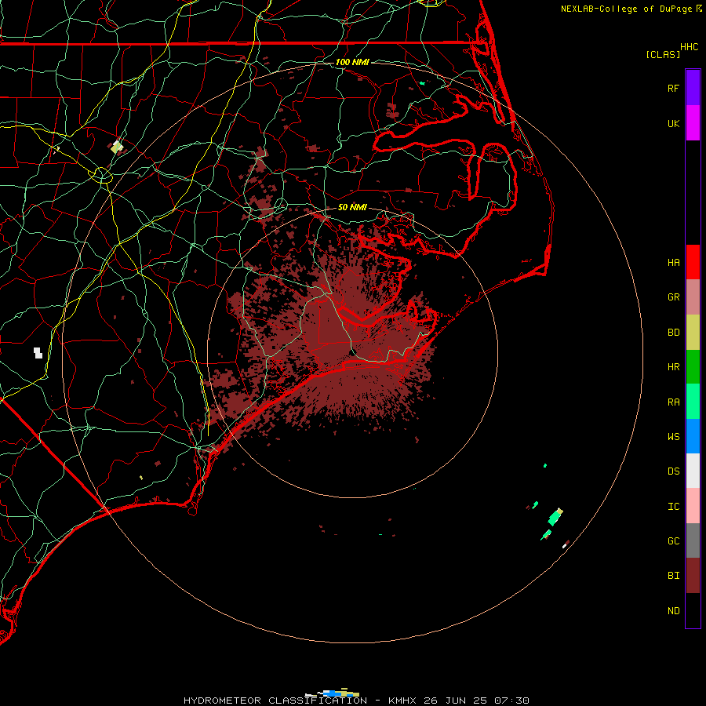Click the "GC" legend label
This screenshot has height=706, width=706.
point(673,541)
